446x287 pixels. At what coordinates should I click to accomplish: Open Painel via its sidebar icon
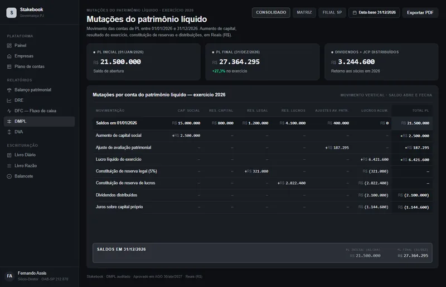pyautogui.click(x=9, y=46)
